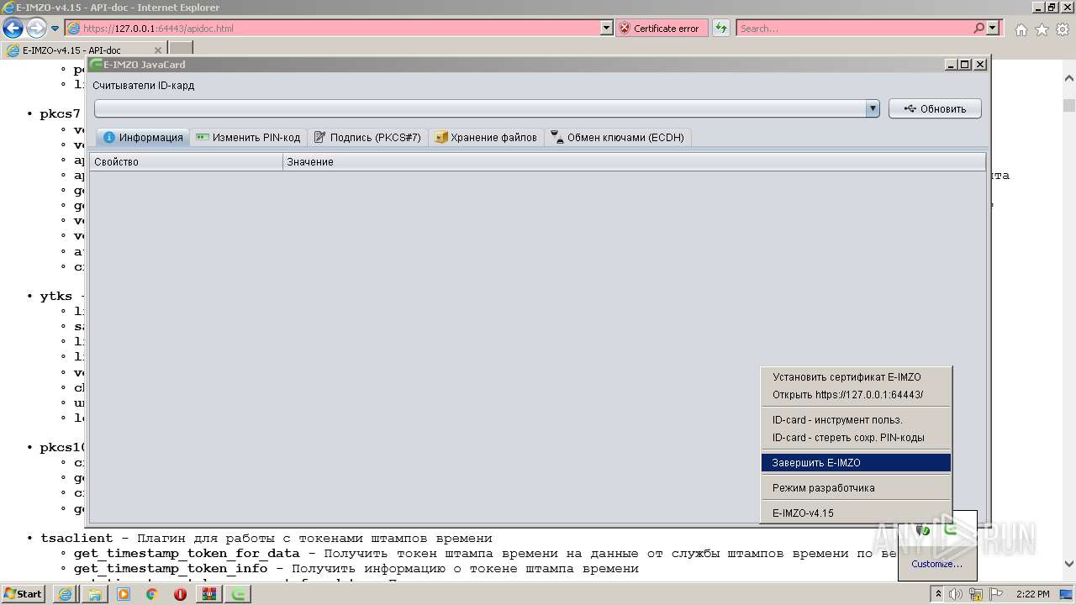The height and width of the screenshot is (605, 1076).
Task: Launch Chrome from the taskbar
Action: [151, 594]
